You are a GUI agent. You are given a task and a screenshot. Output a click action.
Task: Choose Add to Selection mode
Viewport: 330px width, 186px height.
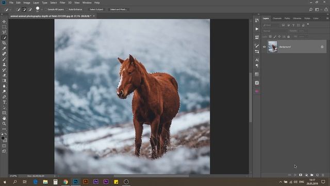[x=24, y=9]
